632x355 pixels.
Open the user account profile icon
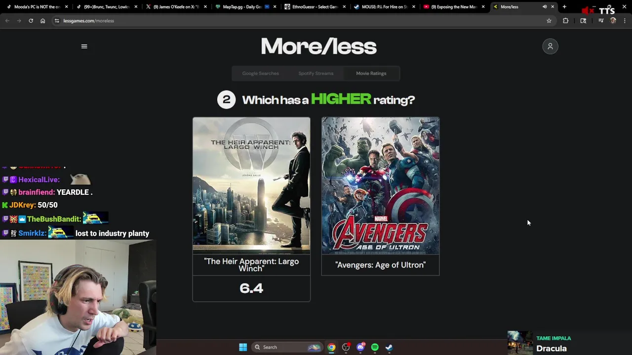(x=550, y=46)
